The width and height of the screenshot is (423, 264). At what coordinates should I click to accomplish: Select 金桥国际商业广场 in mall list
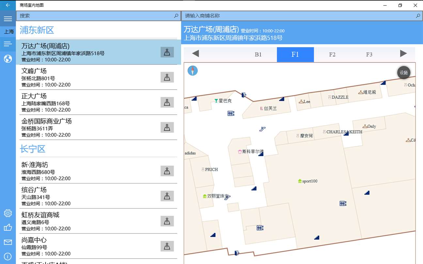coord(98,127)
